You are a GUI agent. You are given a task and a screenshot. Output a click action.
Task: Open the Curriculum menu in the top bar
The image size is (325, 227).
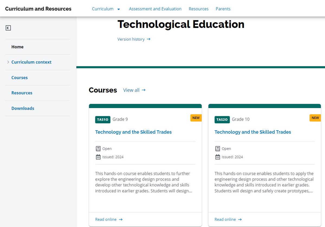coord(103,9)
